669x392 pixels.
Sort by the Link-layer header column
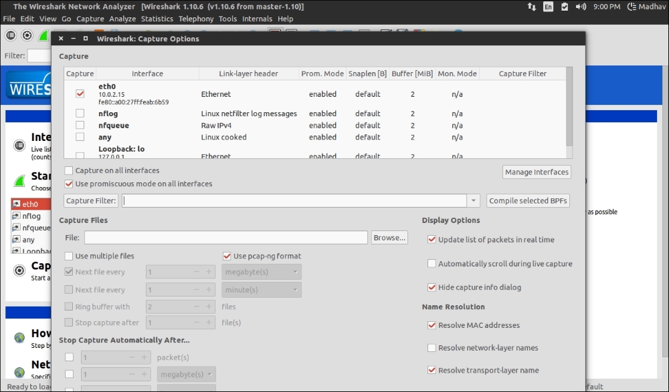[x=248, y=73]
